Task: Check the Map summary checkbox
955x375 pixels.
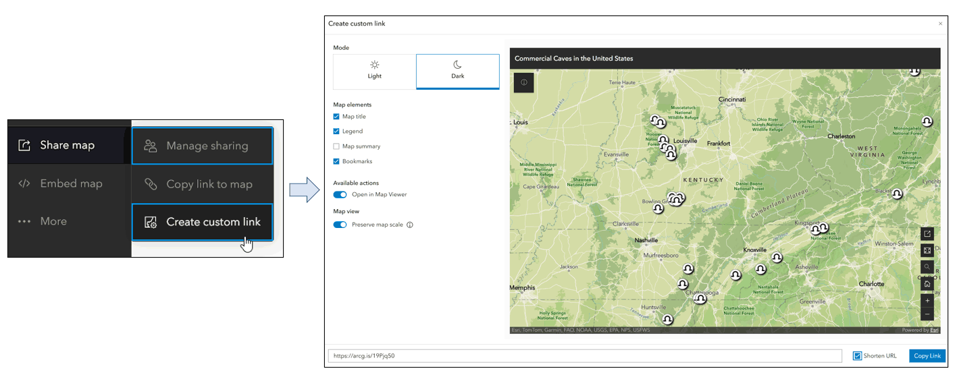Action: (336, 146)
